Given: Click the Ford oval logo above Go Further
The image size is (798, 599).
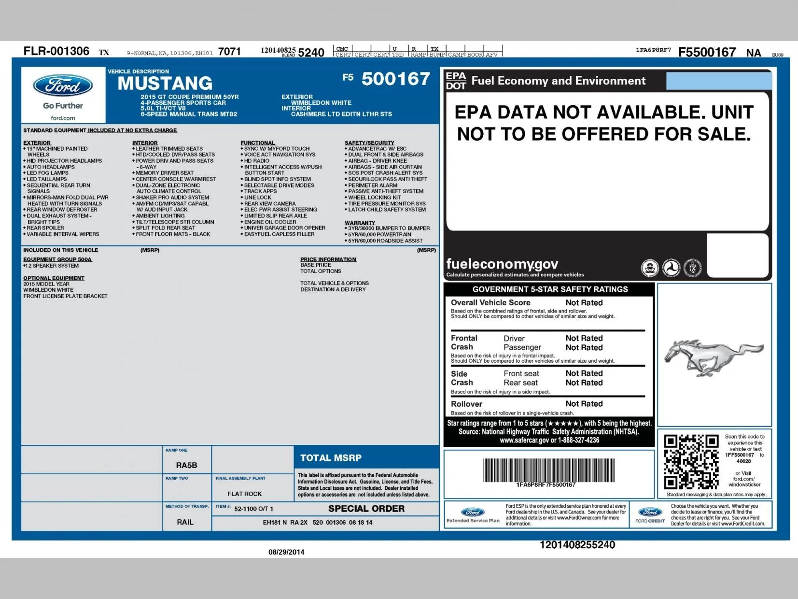Looking at the screenshot, I should tap(63, 86).
